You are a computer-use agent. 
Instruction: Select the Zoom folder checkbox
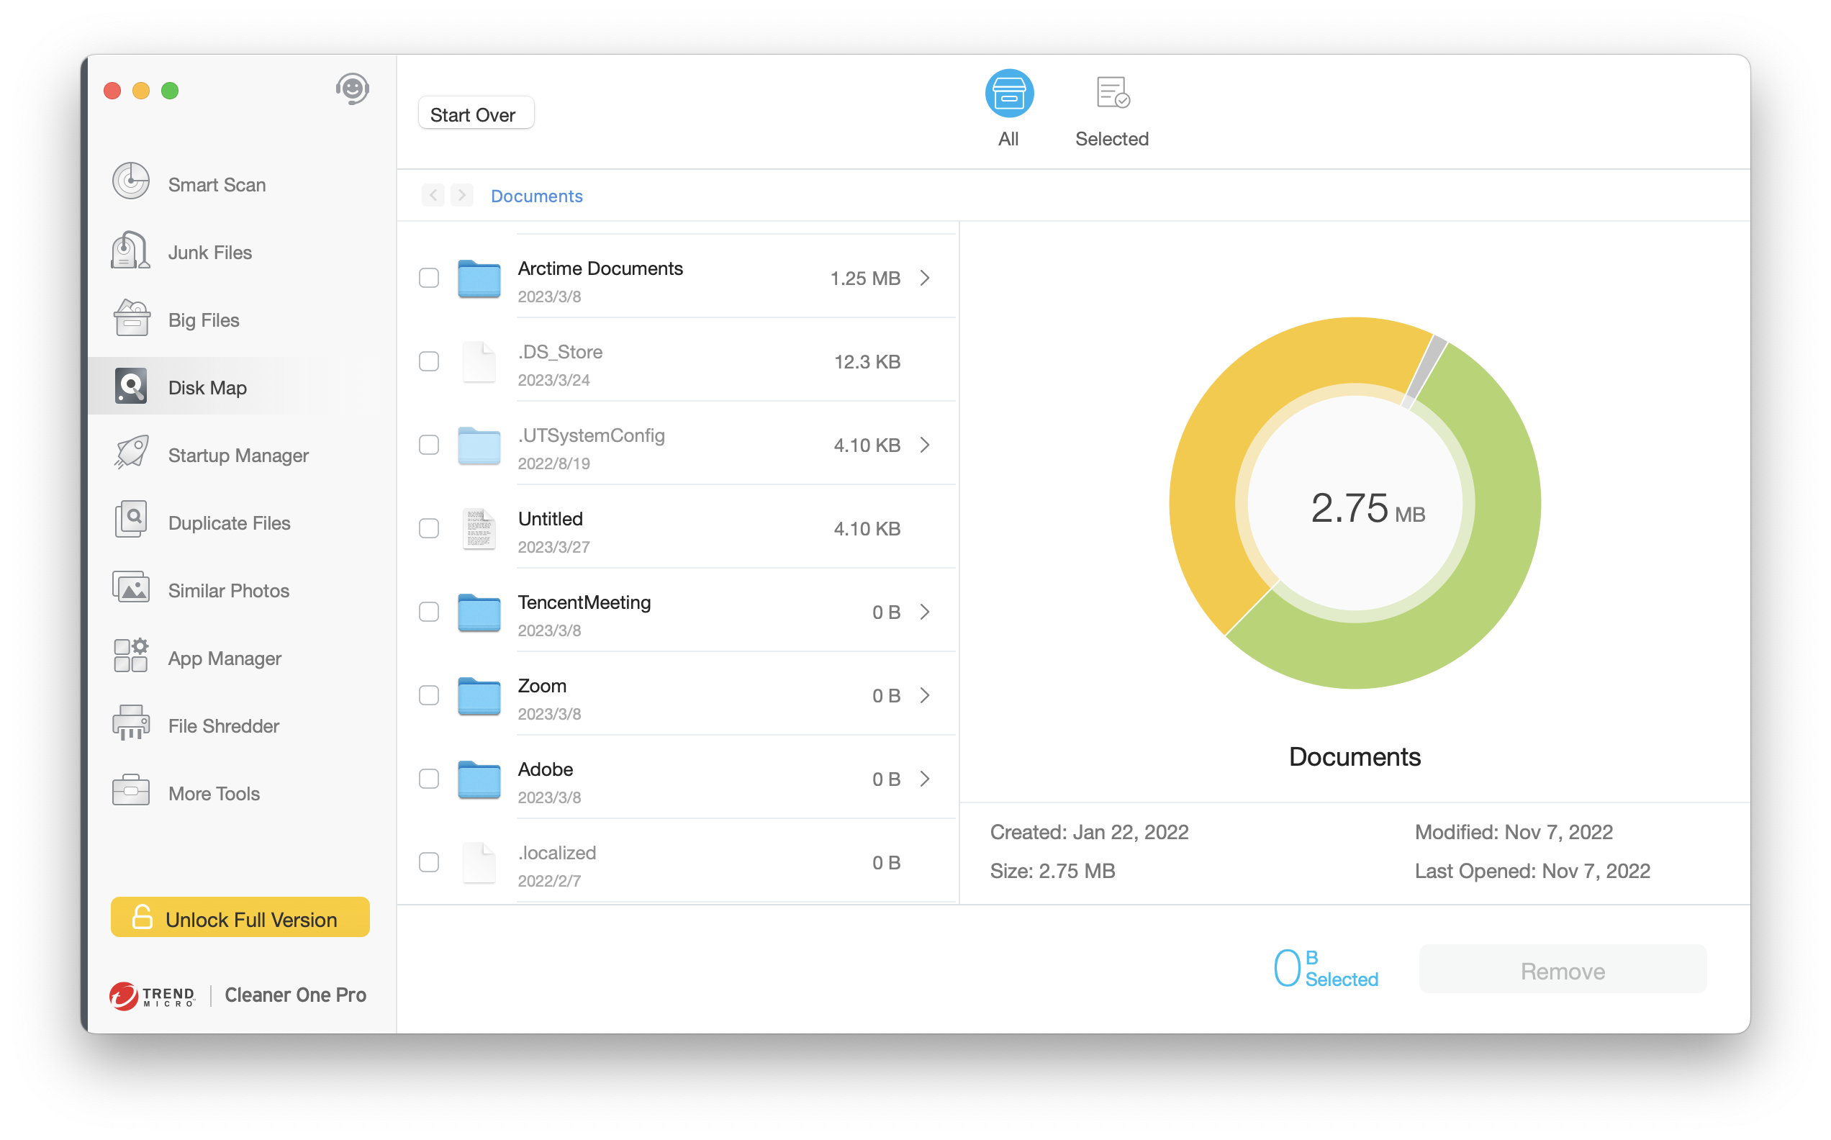(429, 695)
